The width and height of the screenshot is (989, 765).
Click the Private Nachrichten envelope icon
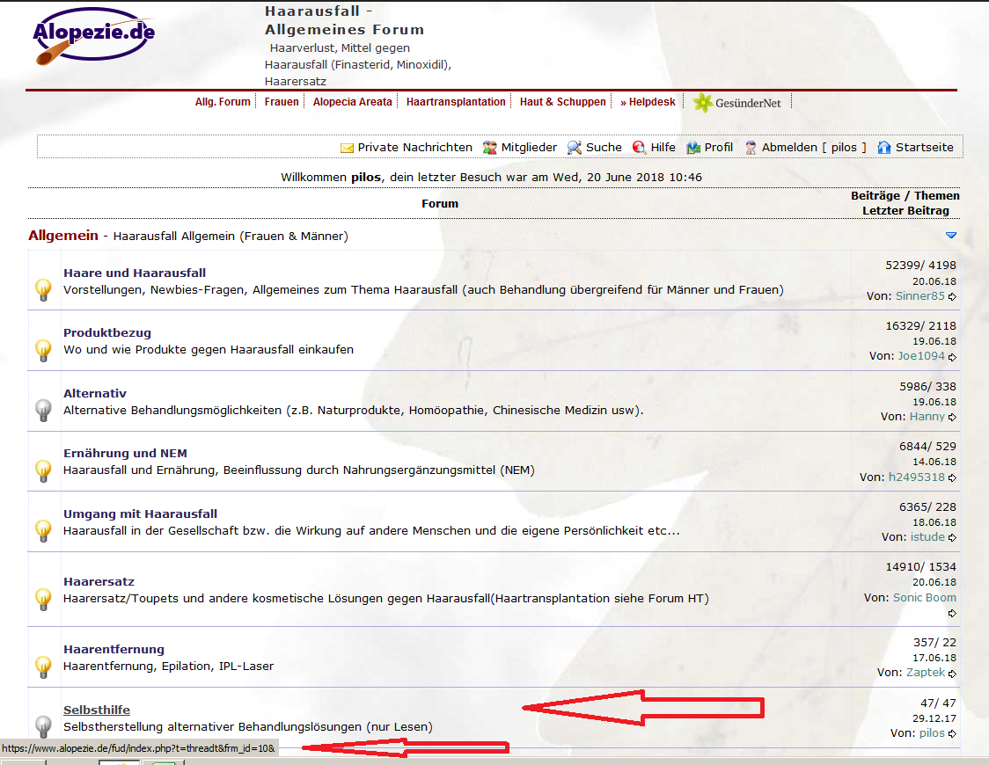click(347, 148)
